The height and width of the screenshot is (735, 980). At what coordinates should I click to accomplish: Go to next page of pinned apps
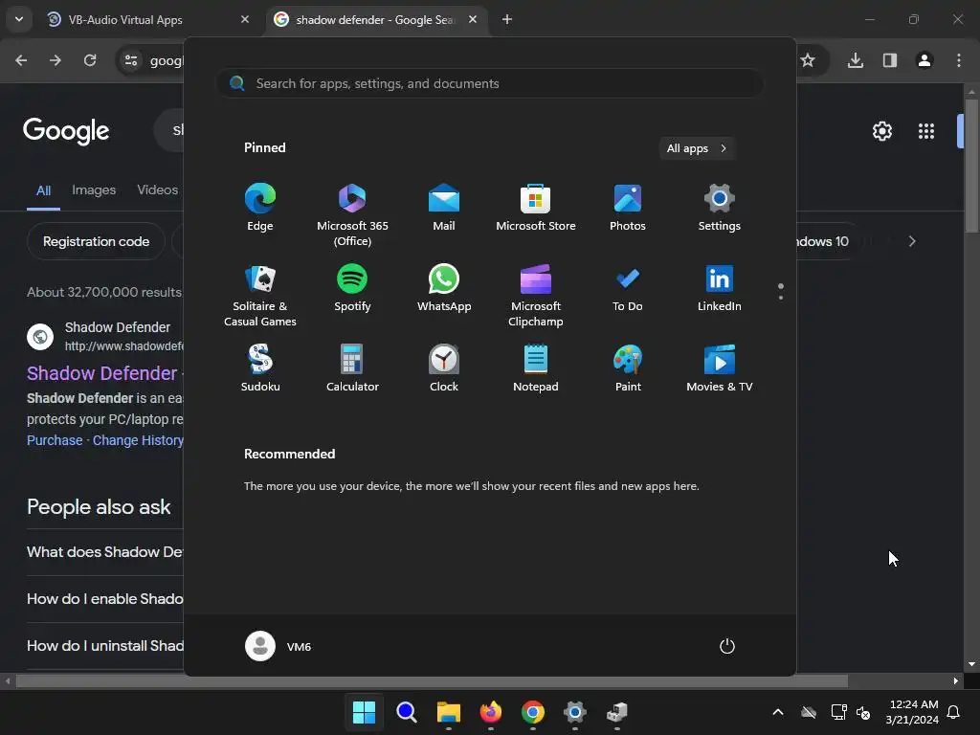pos(781,297)
